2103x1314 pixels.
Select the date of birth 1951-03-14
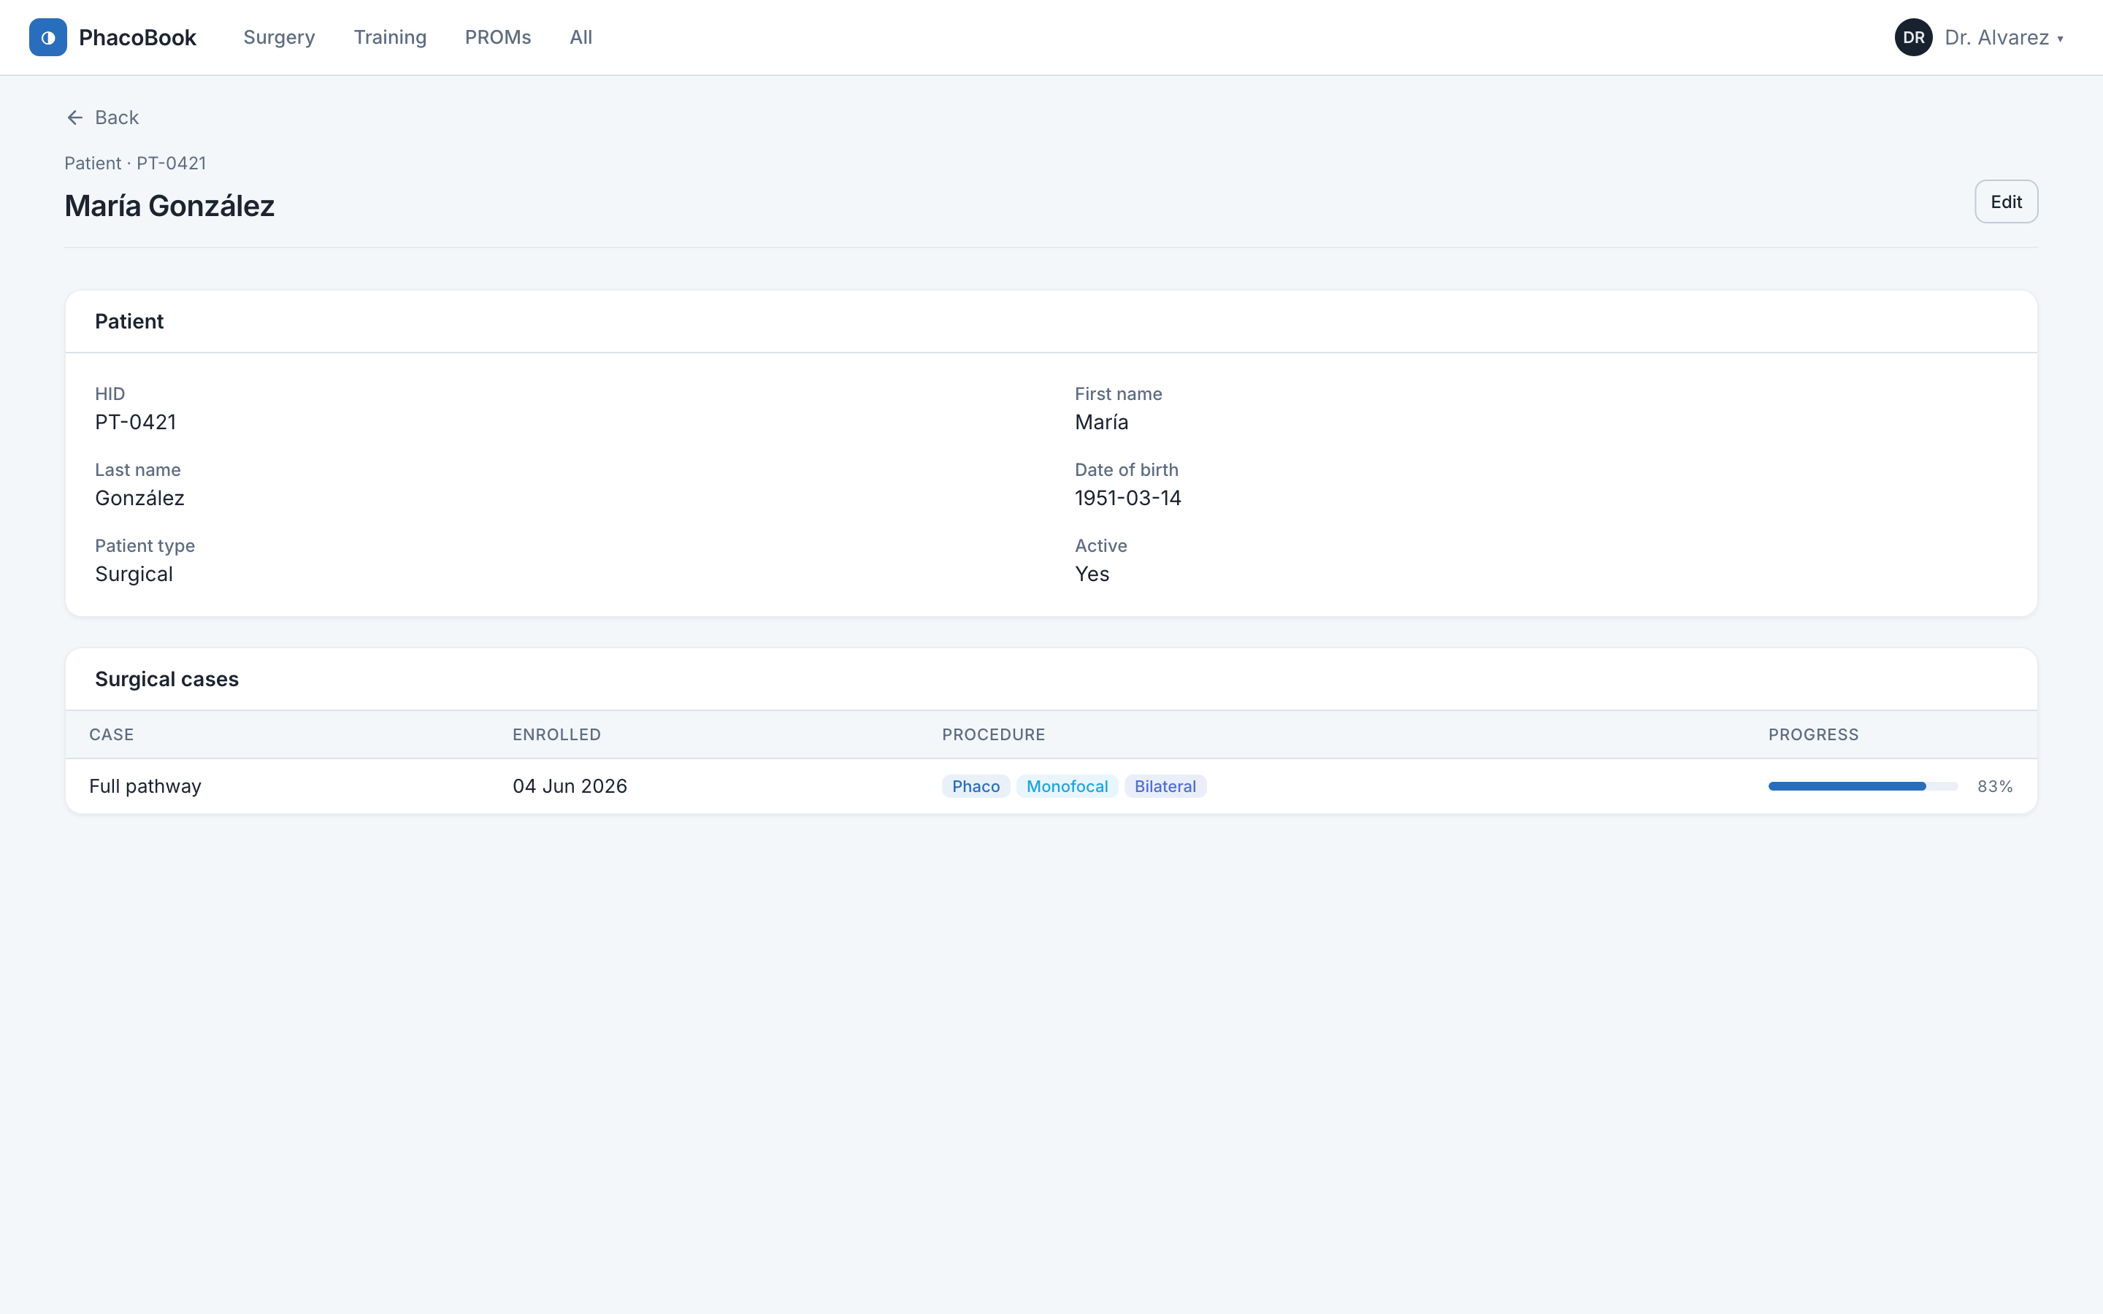[x=1127, y=498]
